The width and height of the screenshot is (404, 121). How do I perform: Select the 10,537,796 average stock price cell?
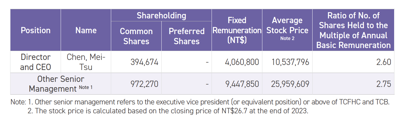coord(290,62)
